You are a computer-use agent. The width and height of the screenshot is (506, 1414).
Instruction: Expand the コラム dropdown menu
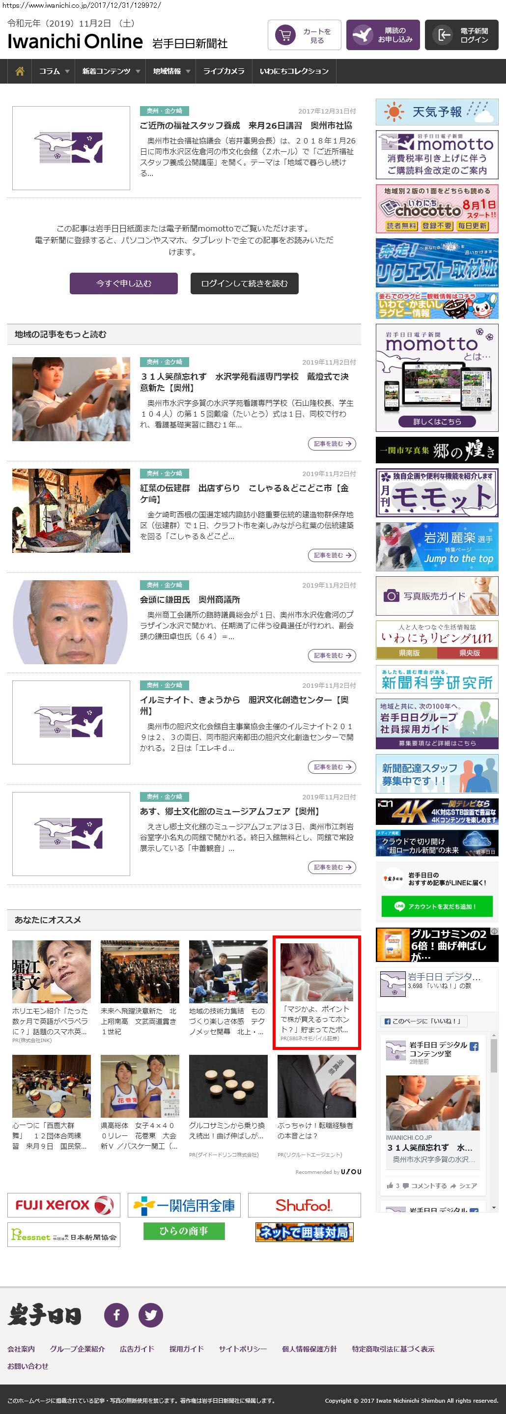(53, 71)
